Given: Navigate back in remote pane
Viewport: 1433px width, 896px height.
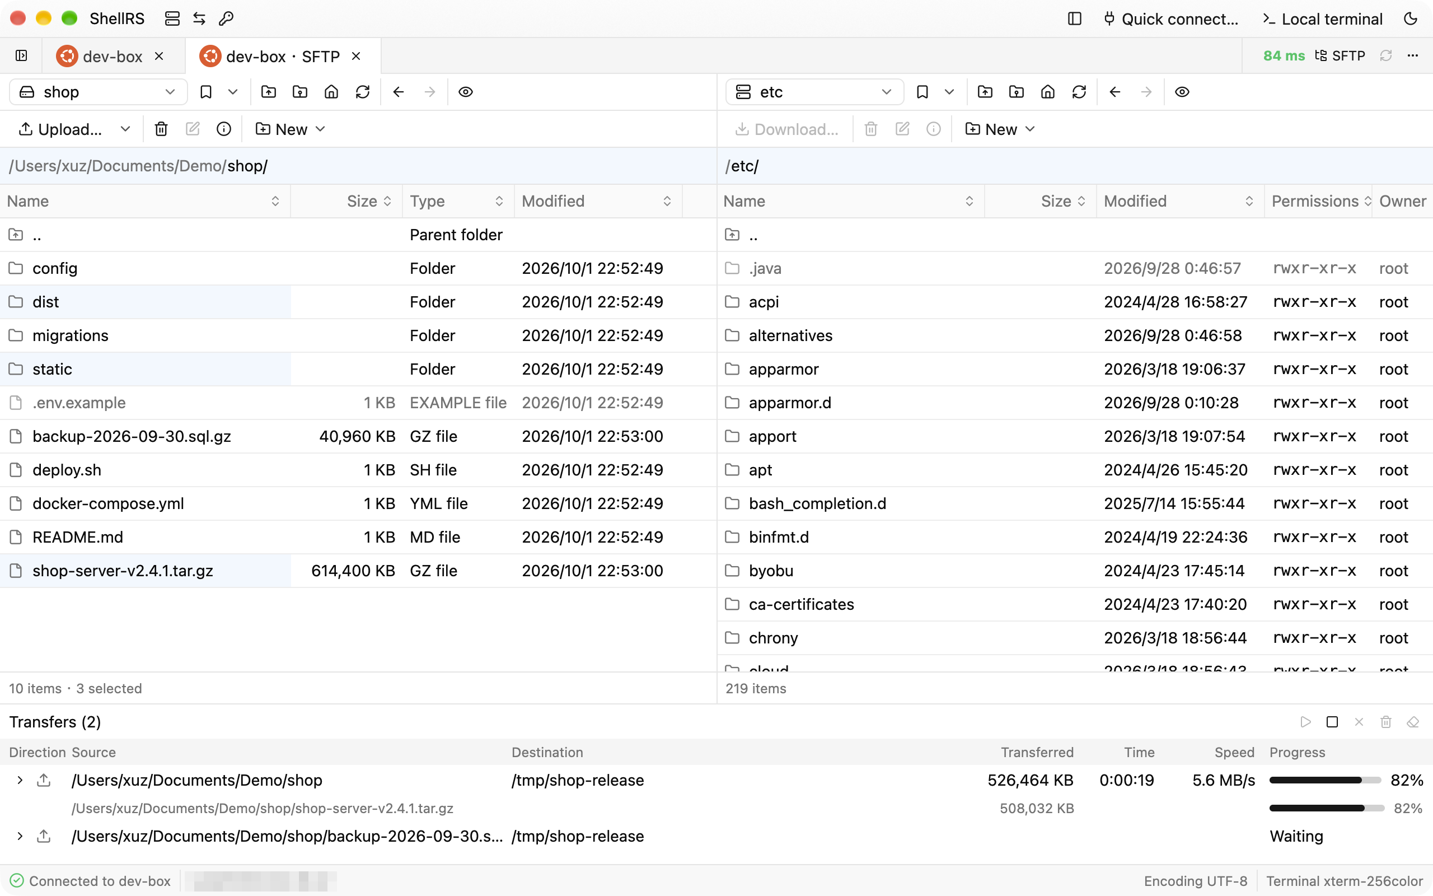Looking at the screenshot, I should pyautogui.click(x=1115, y=92).
